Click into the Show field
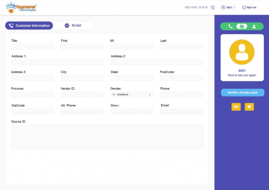The image size is (269, 190). coord(132,112)
